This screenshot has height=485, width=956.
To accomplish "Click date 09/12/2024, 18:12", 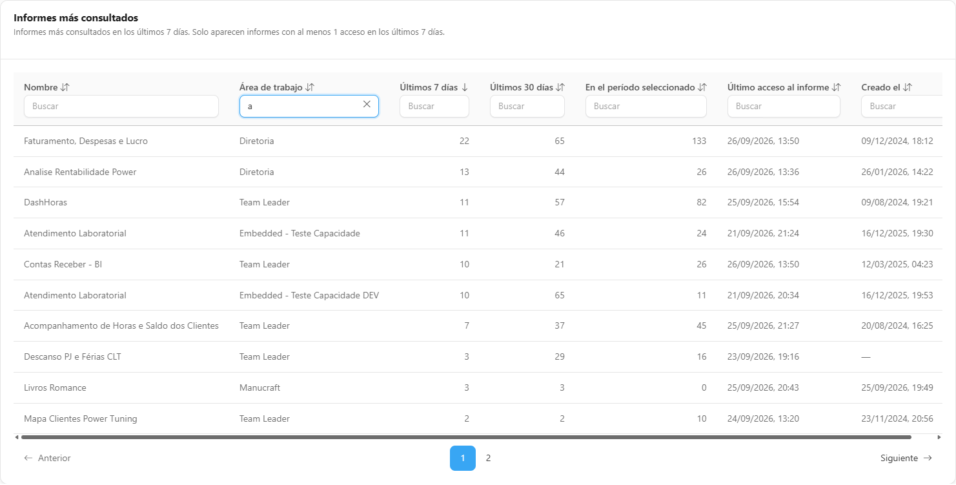I will [897, 141].
